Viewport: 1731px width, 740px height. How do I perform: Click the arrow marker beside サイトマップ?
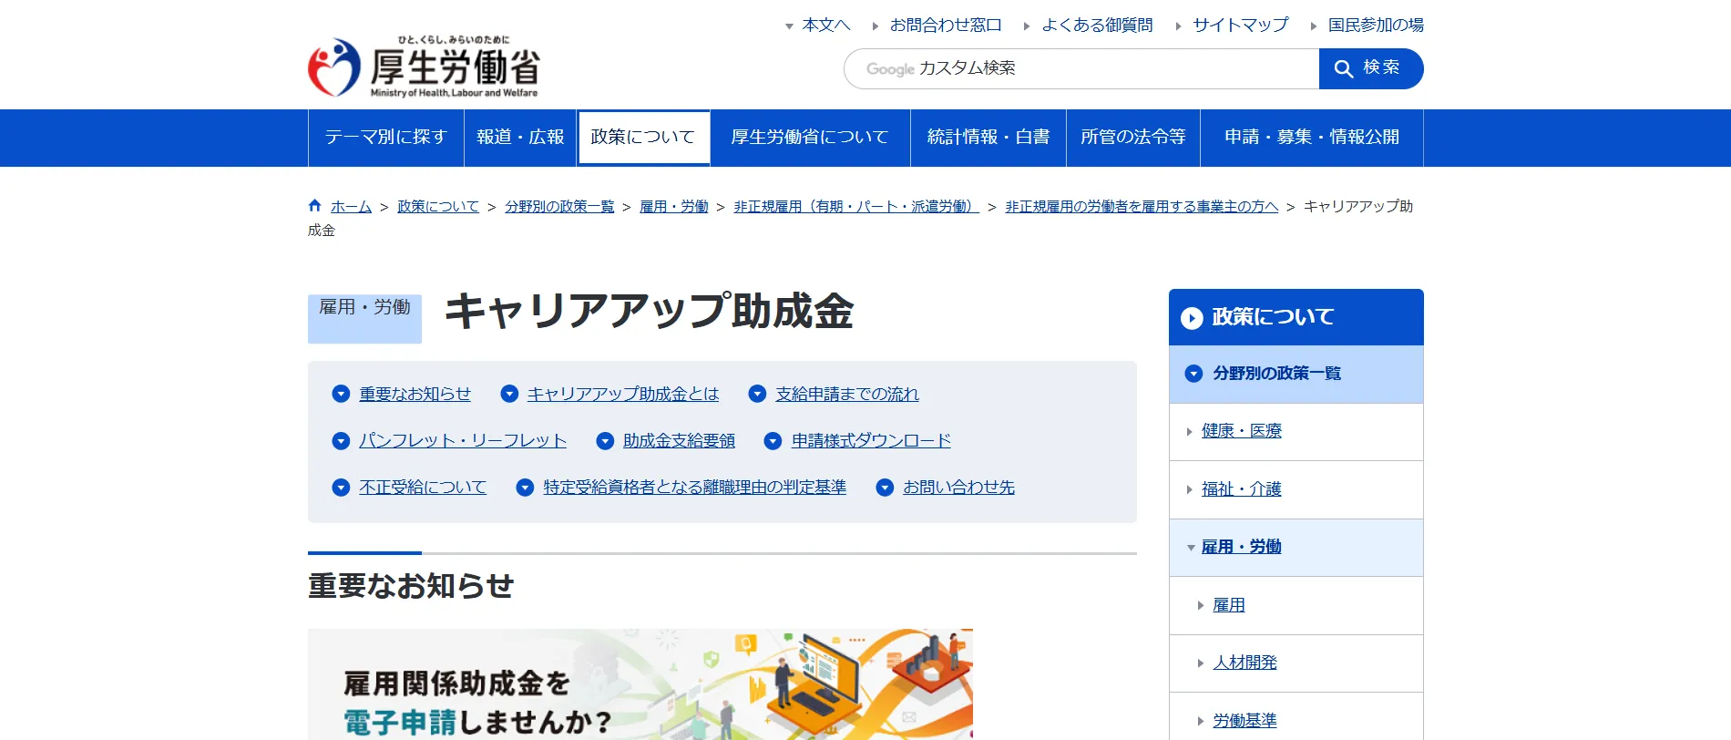[x=1178, y=26]
